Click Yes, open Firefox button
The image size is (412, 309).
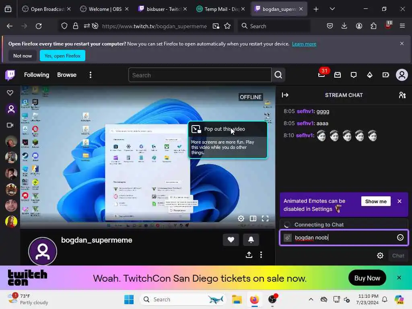tap(62, 56)
